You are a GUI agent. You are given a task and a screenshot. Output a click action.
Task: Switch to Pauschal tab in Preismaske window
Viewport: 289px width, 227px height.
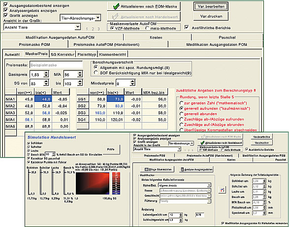pyautogui.click(x=227, y=37)
